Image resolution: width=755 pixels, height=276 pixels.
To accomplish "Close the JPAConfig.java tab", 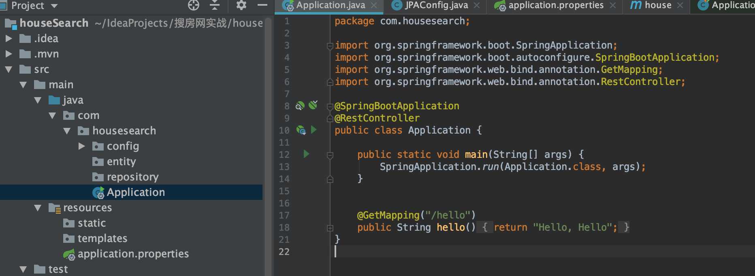I will point(477,6).
